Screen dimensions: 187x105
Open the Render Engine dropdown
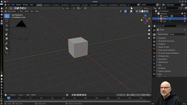178,34
